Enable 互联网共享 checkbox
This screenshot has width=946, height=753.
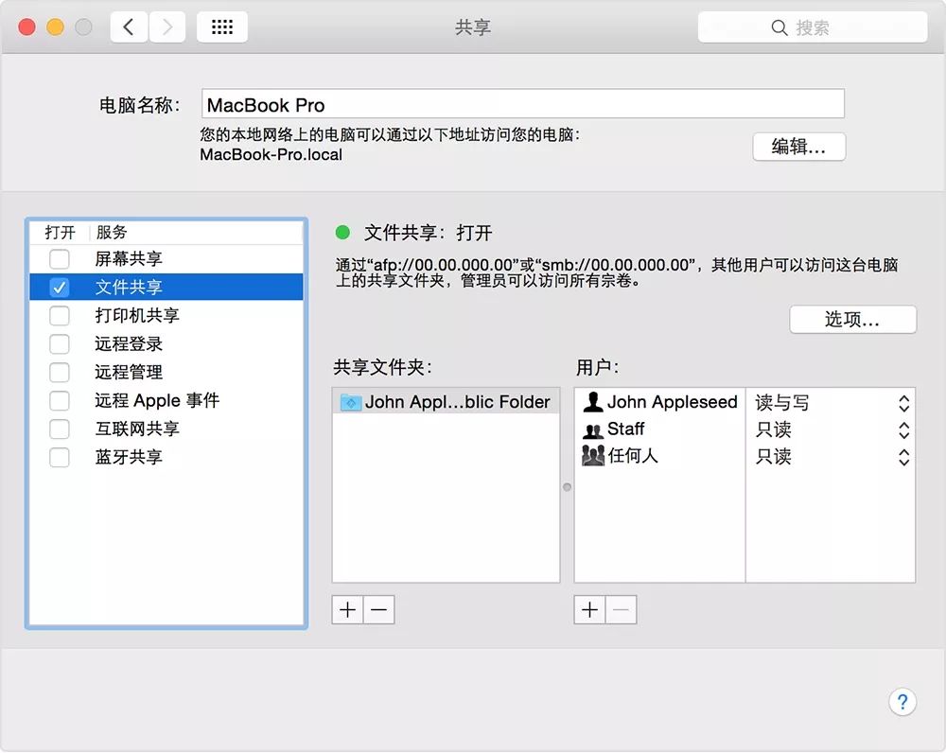[59, 429]
